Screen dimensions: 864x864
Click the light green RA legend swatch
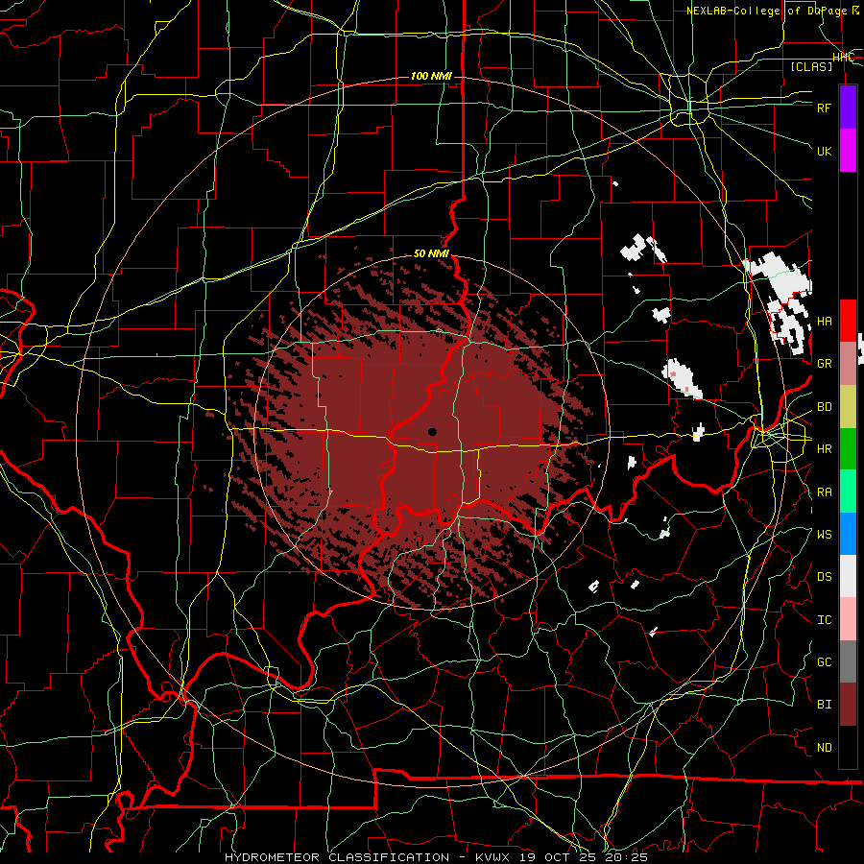pos(848,492)
